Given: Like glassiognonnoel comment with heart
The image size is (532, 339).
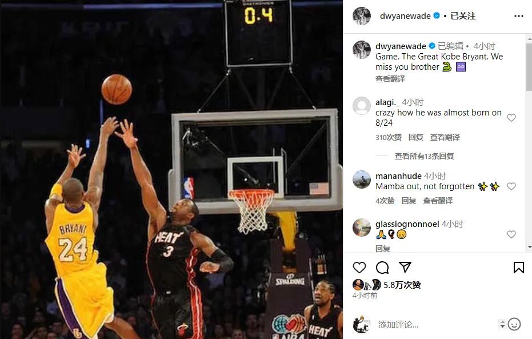Looking at the screenshot, I should point(511,234).
